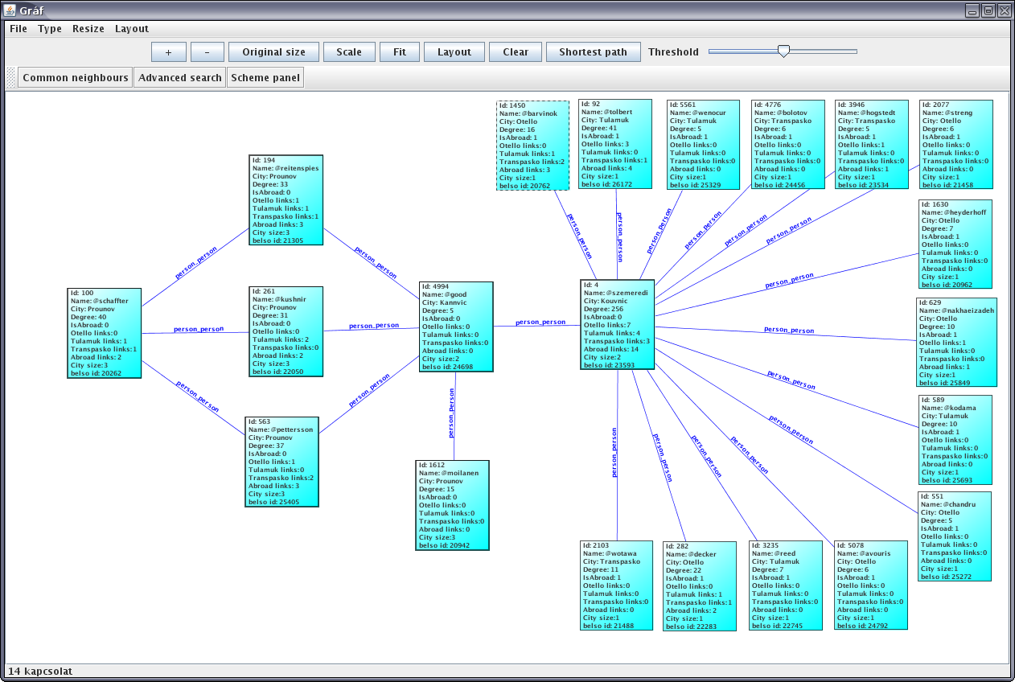
Task: Click the Fit button
Action: pos(400,52)
